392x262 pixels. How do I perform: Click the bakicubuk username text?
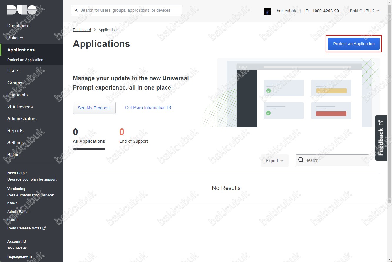287,11
